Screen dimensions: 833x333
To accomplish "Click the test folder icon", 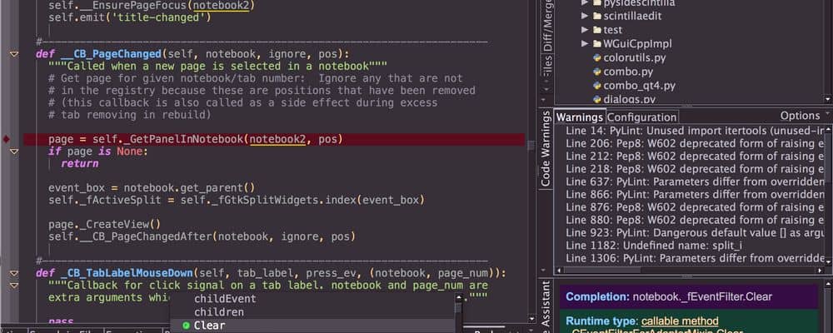I will 597,30.
